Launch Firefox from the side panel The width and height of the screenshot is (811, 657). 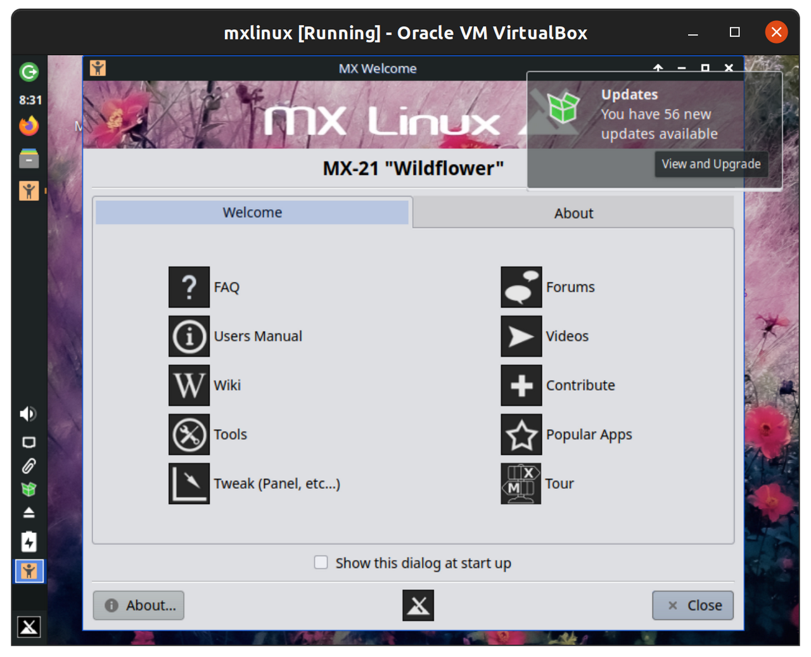[29, 126]
